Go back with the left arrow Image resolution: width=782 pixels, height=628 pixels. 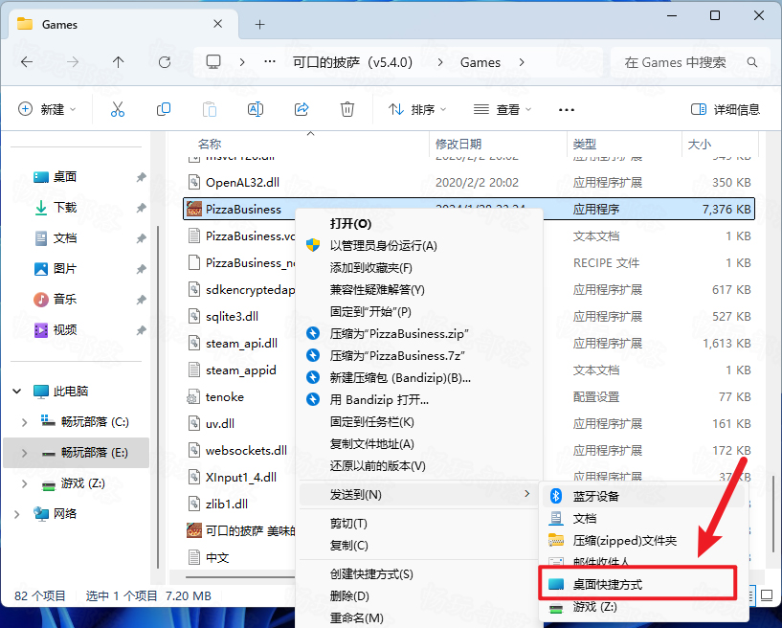click(27, 62)
